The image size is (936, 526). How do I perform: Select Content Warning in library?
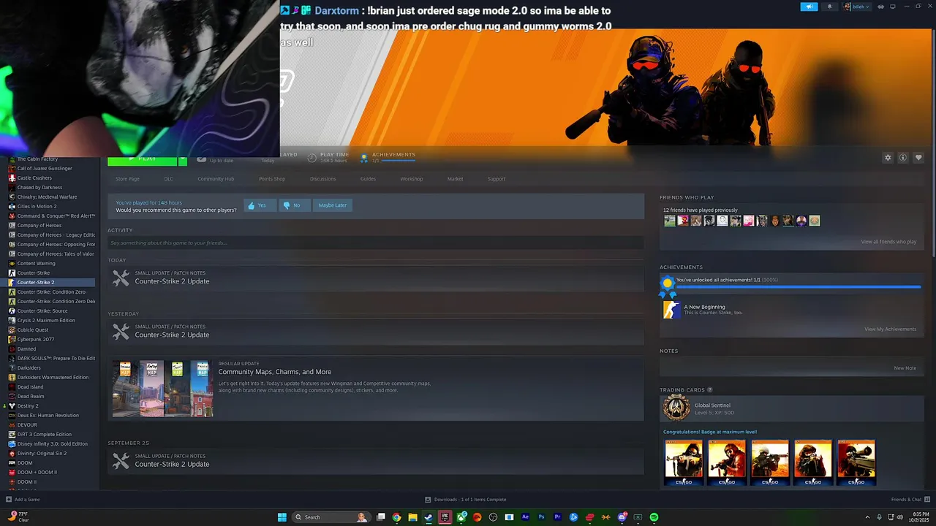point(36,264)
